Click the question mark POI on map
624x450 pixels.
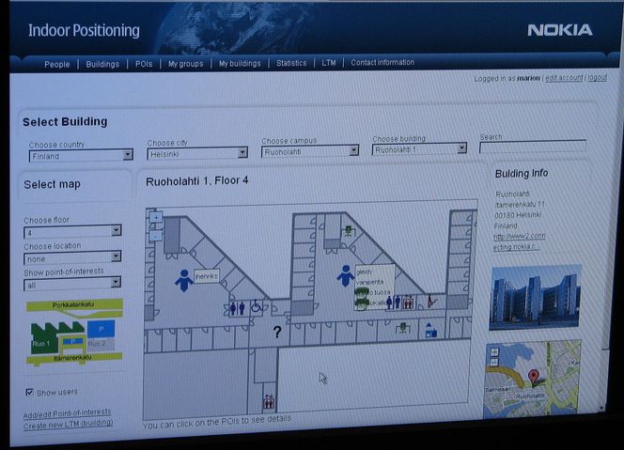277,332
